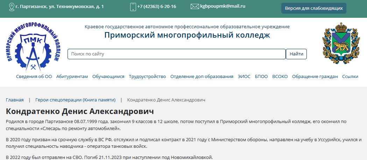Screen dimensions: 367x160
Task: Focus the Поиск по сайту search field
Action: pos(176,54)
